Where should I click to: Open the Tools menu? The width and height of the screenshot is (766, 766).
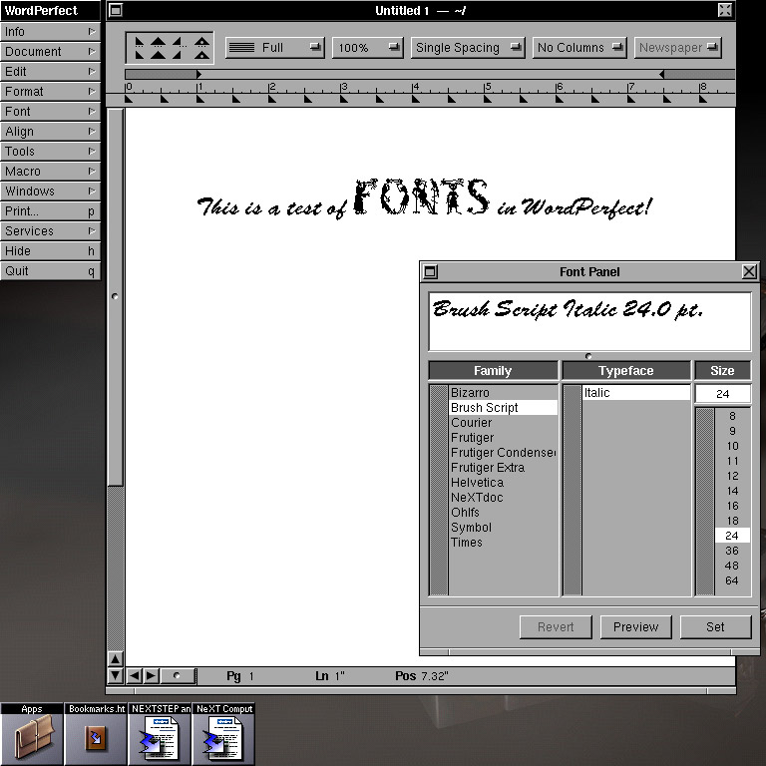coord(50,152)
